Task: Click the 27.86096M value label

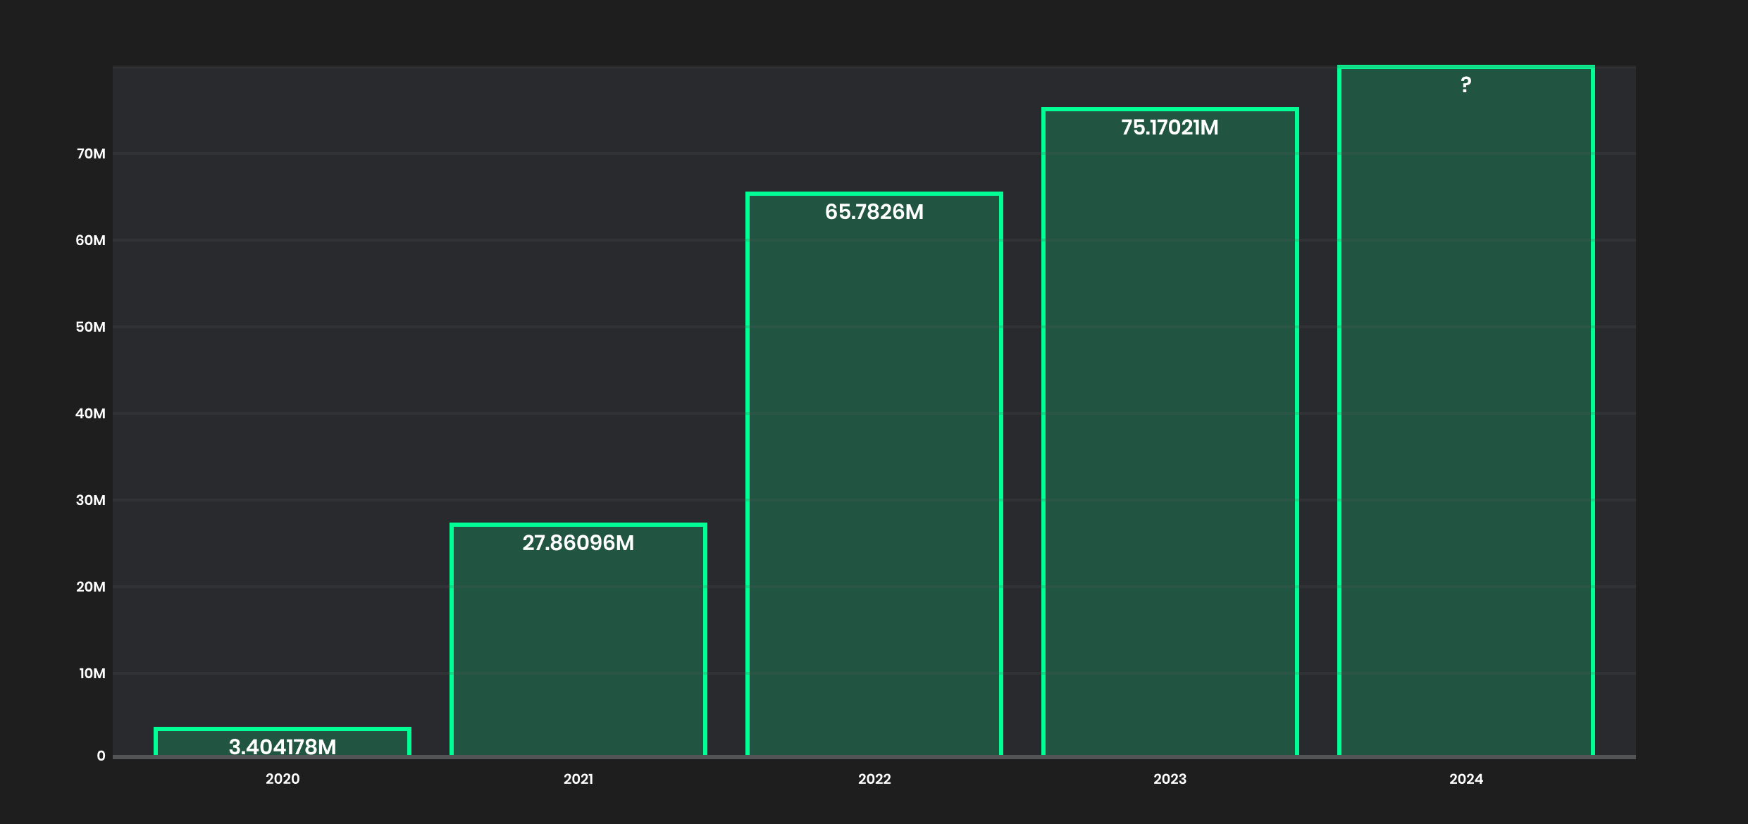Action: (578, 543)
